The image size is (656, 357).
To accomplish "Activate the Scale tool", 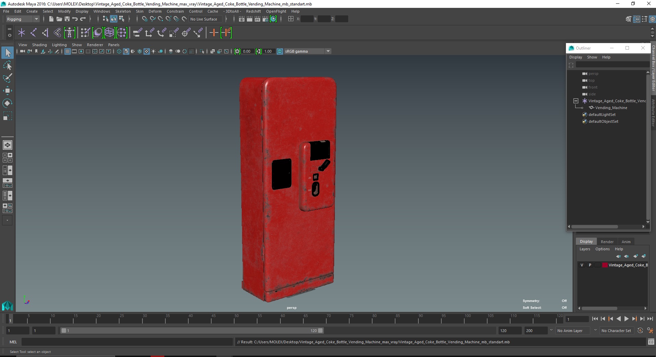I will (8, 116).
